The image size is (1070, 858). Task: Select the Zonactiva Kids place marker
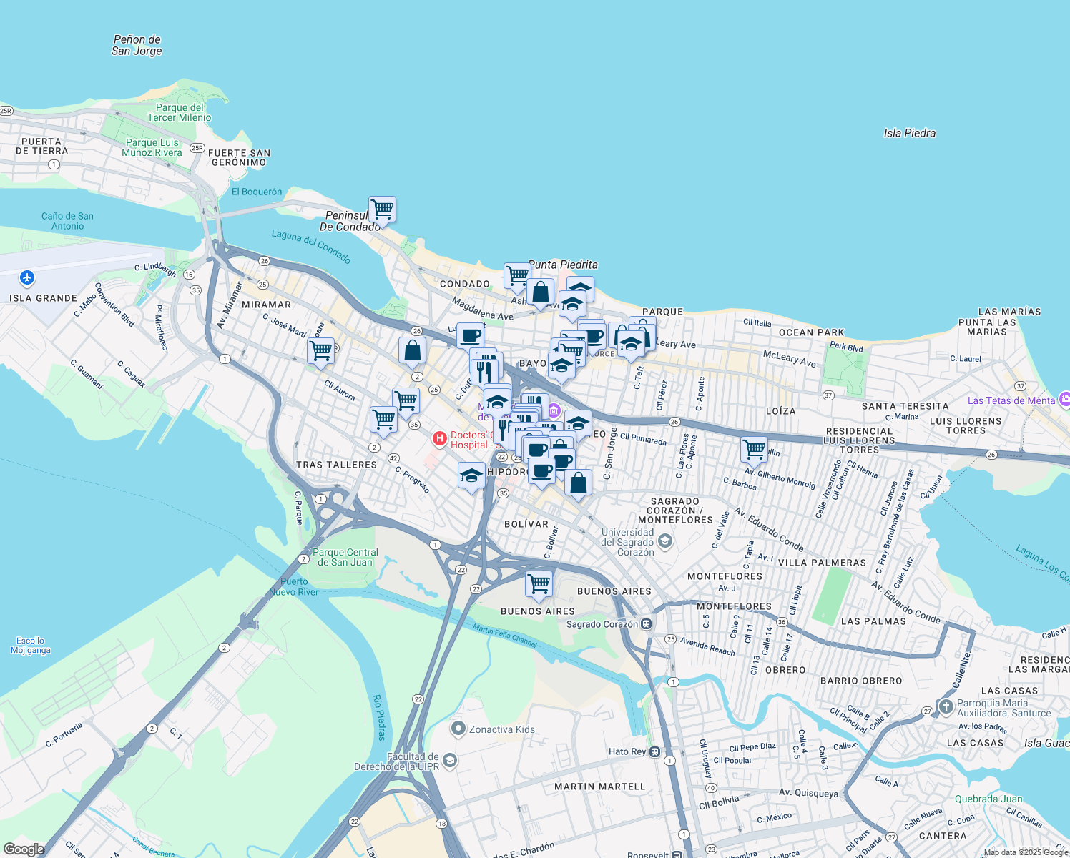coord(458,729)
